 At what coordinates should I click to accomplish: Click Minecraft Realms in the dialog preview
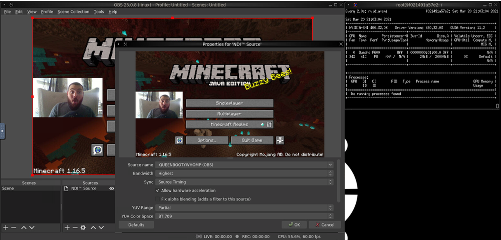click(x=229, y=124)
